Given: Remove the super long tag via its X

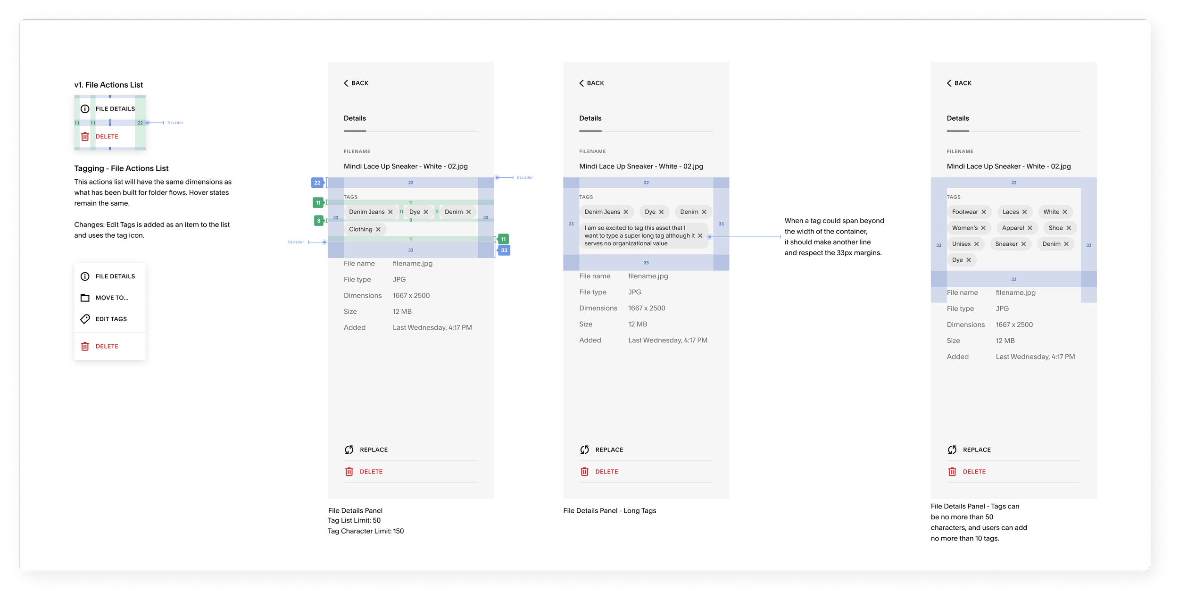Looking at the screenshot, I should (700, 235).
